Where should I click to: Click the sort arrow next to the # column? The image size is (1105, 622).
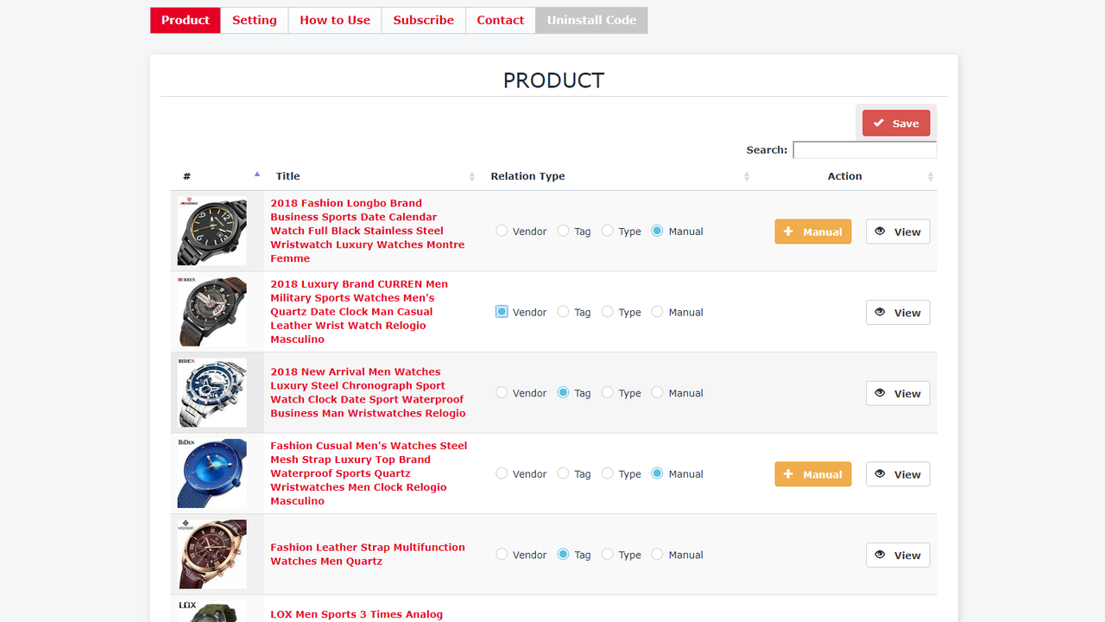[x=256, y=173]
